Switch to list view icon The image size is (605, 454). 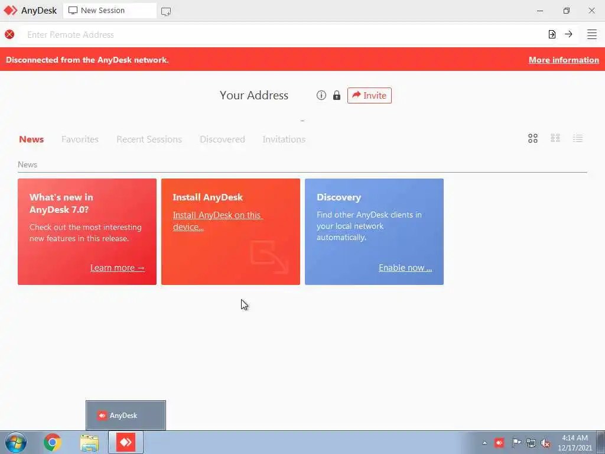click(x=578, y=138)
